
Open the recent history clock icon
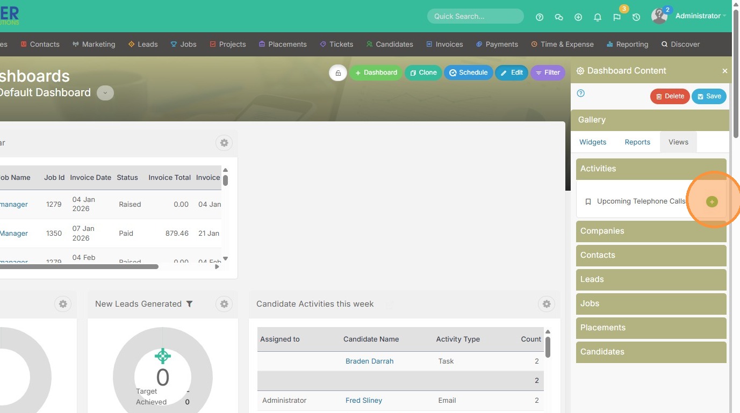pyautogui.click(x=636, y=17)
